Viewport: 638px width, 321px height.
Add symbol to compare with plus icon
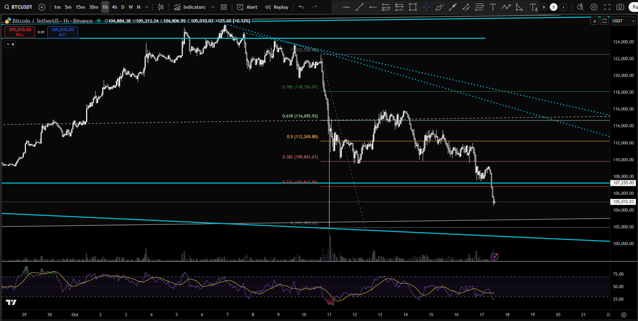(41, 7)
